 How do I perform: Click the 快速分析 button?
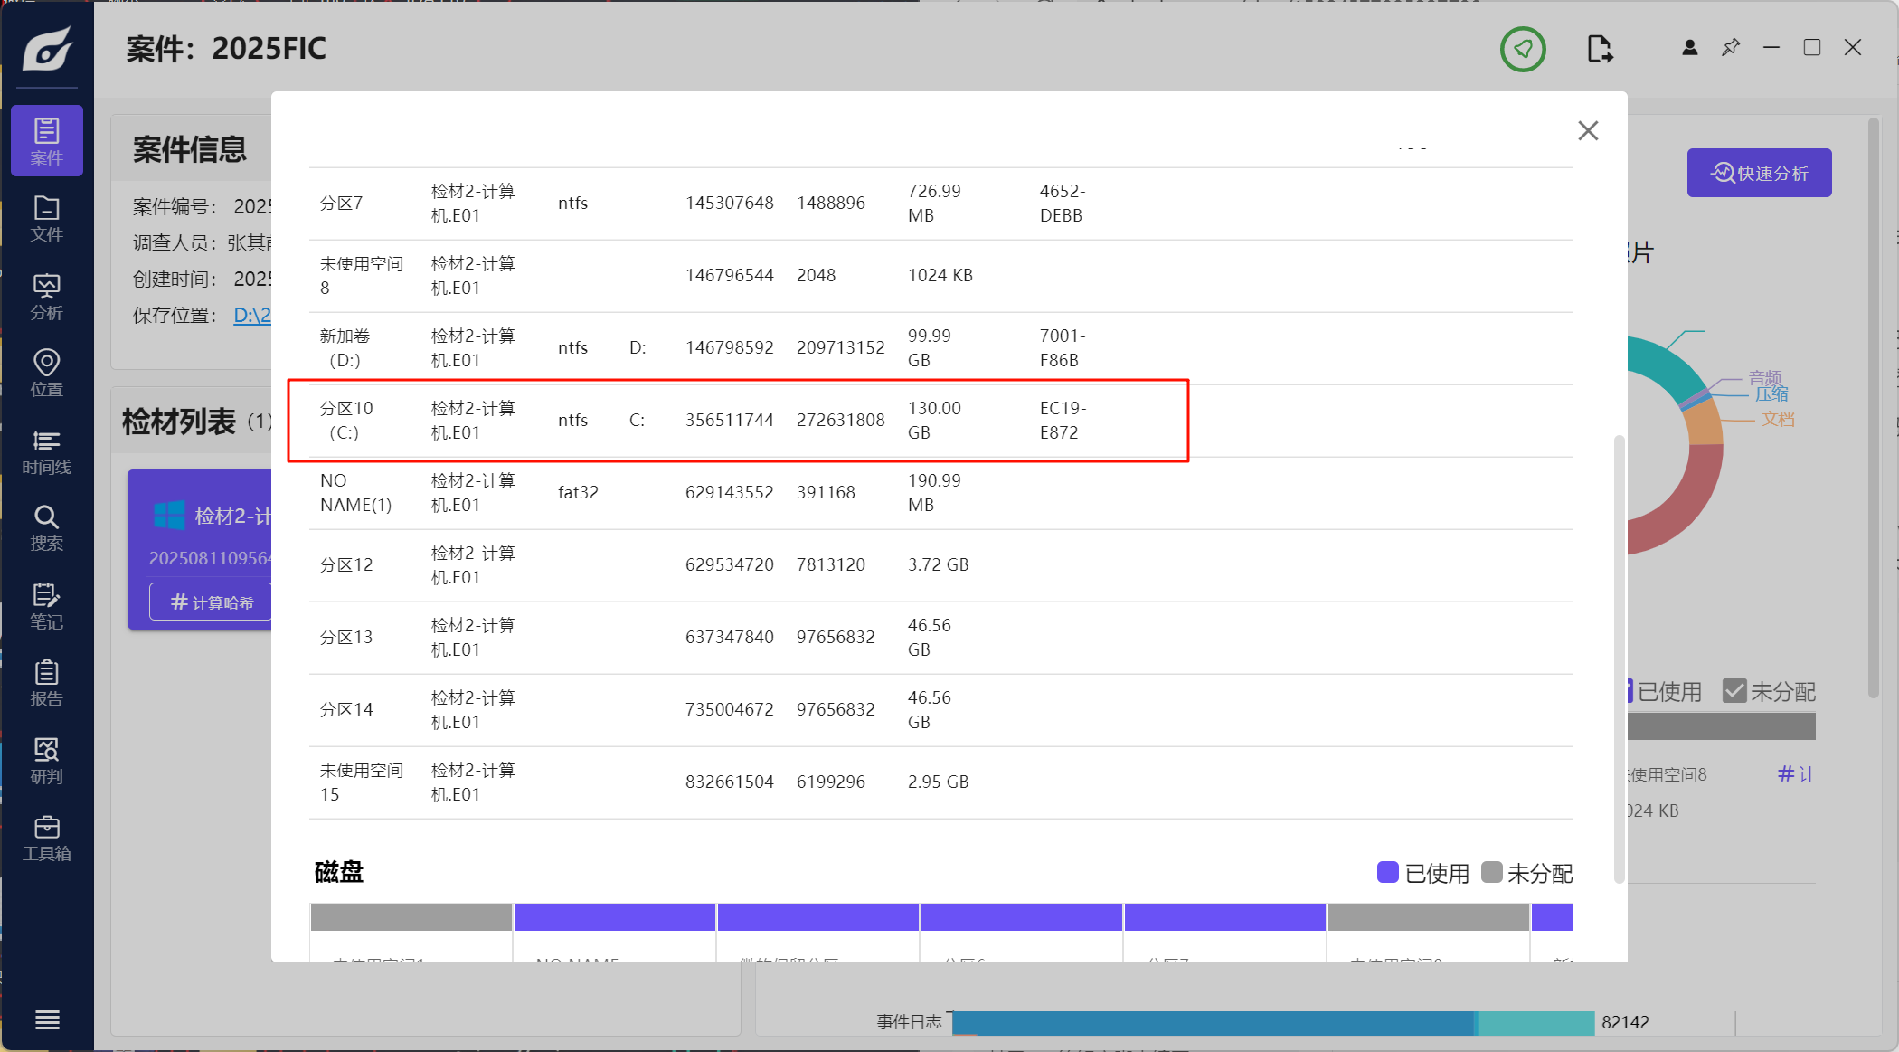(1759, 173)
